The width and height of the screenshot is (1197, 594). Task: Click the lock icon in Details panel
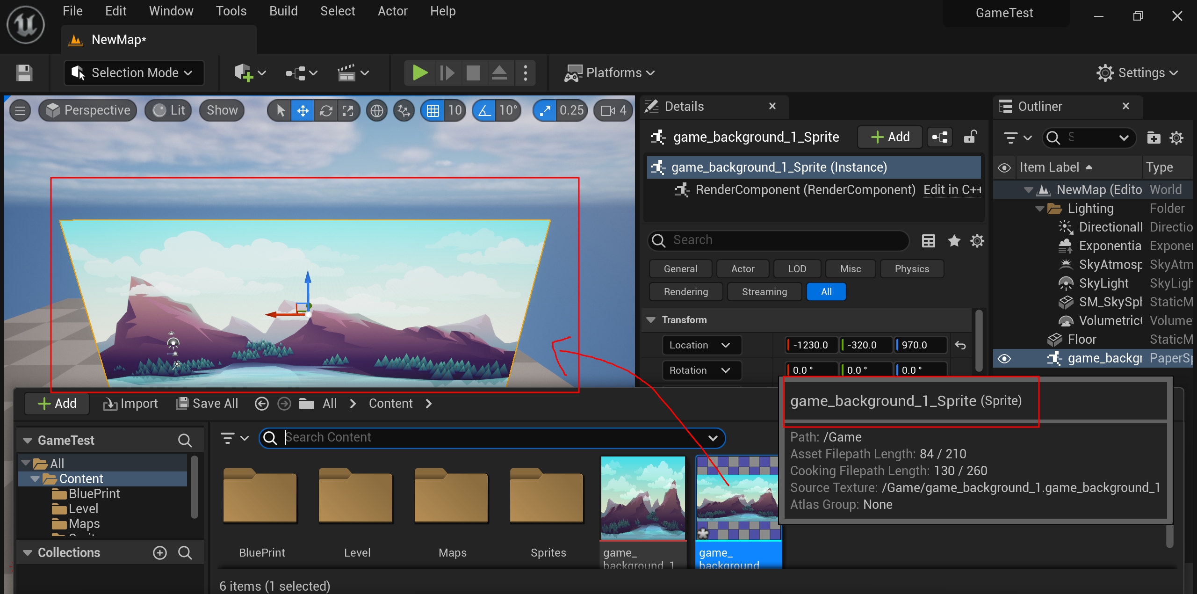coord(971,137)
